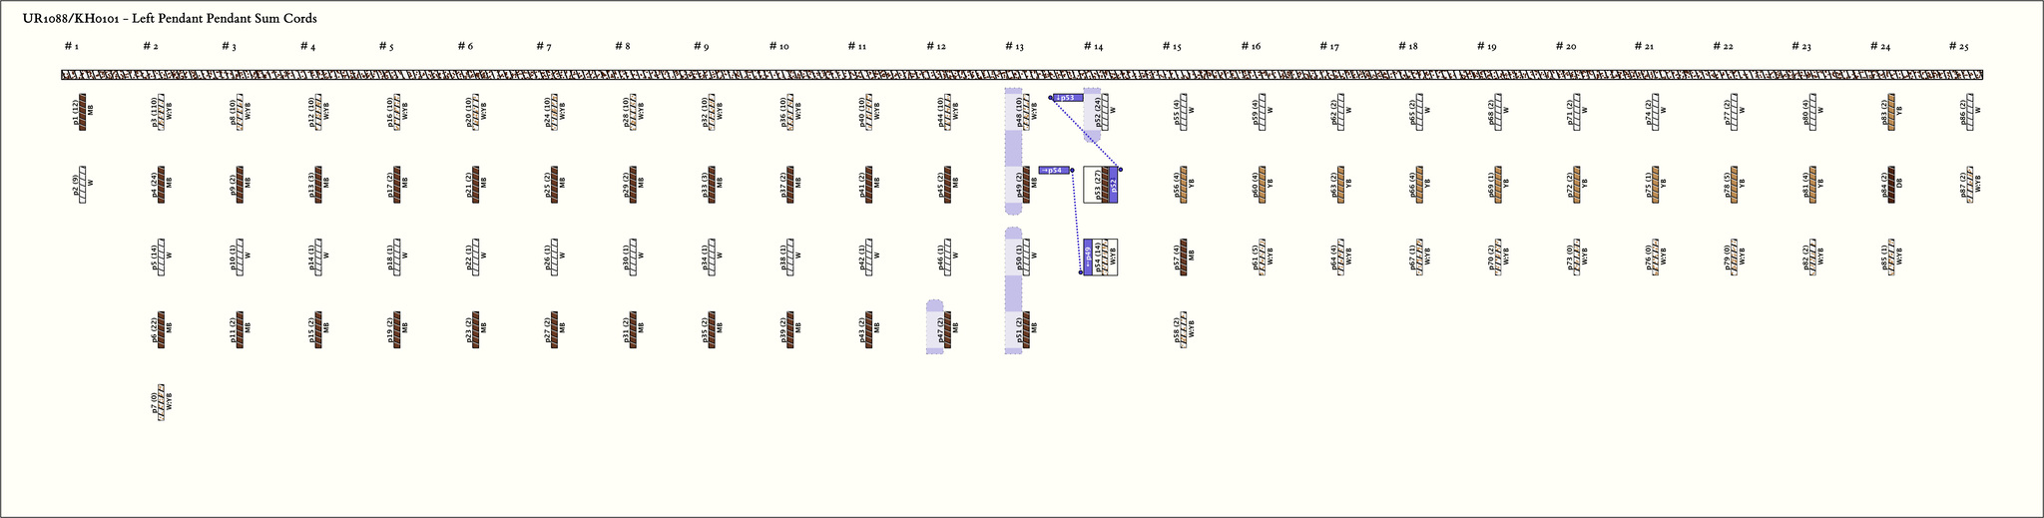2044x518 pixels.
Task: Select the white p2 (9) cord
Action: click(x=82, y=184)
